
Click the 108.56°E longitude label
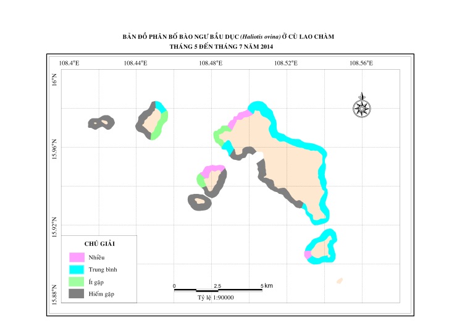point(361,63)
